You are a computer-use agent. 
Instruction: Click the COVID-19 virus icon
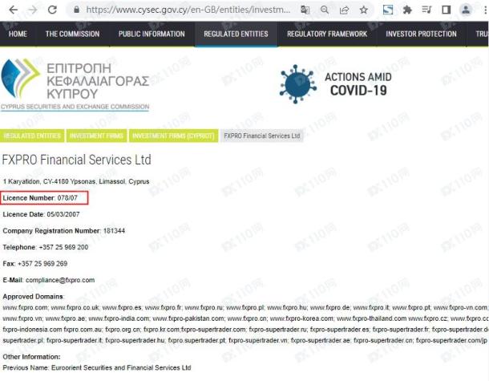click(x=298, y=84)
